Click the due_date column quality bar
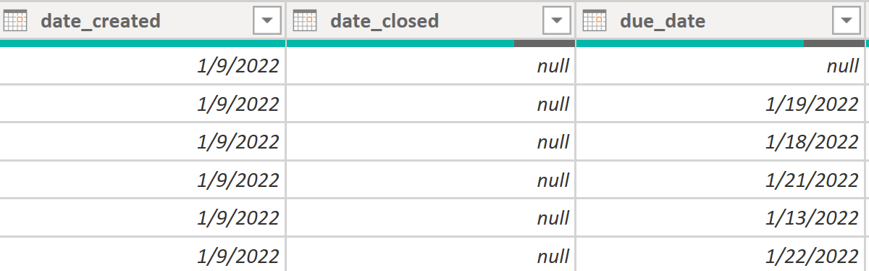 tap(721, 43)
